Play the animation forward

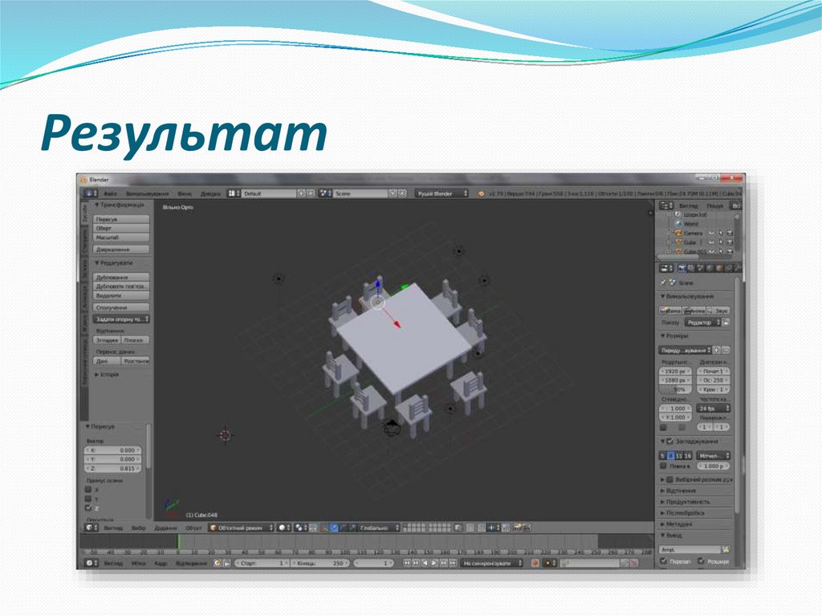click(434, 563)
